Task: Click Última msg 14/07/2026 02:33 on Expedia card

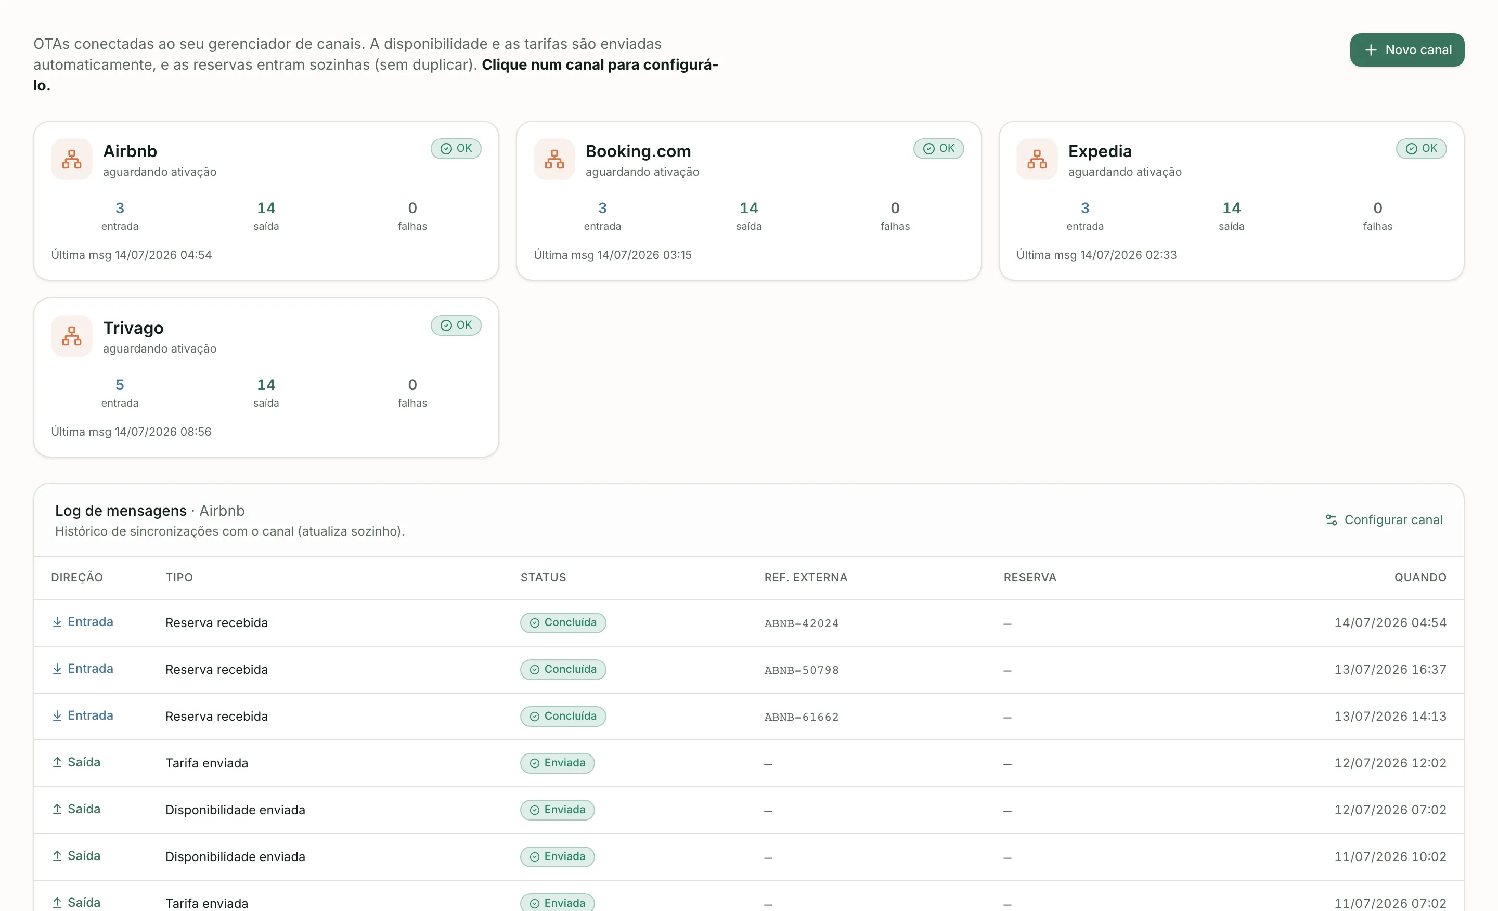Action: click(1096, 255)
